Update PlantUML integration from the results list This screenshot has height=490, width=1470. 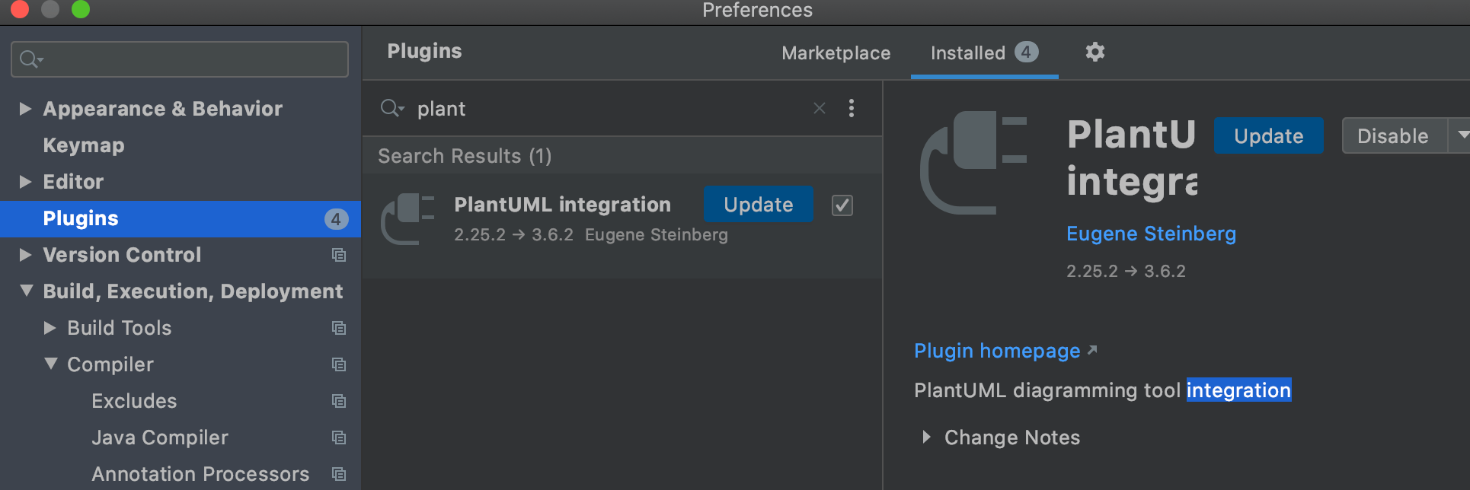tap(758, 204)
